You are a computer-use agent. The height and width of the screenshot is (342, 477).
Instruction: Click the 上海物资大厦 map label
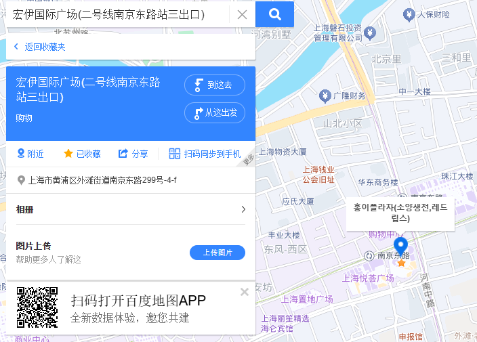[x=283, y=152]
